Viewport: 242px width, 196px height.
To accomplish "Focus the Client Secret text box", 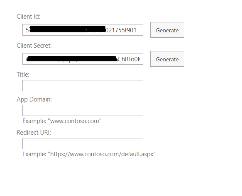I will point(83,59).
